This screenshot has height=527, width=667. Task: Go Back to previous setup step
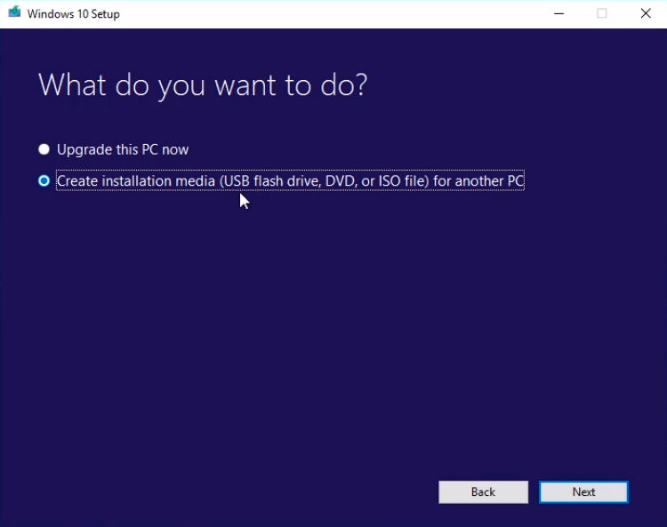pos(483,491)
